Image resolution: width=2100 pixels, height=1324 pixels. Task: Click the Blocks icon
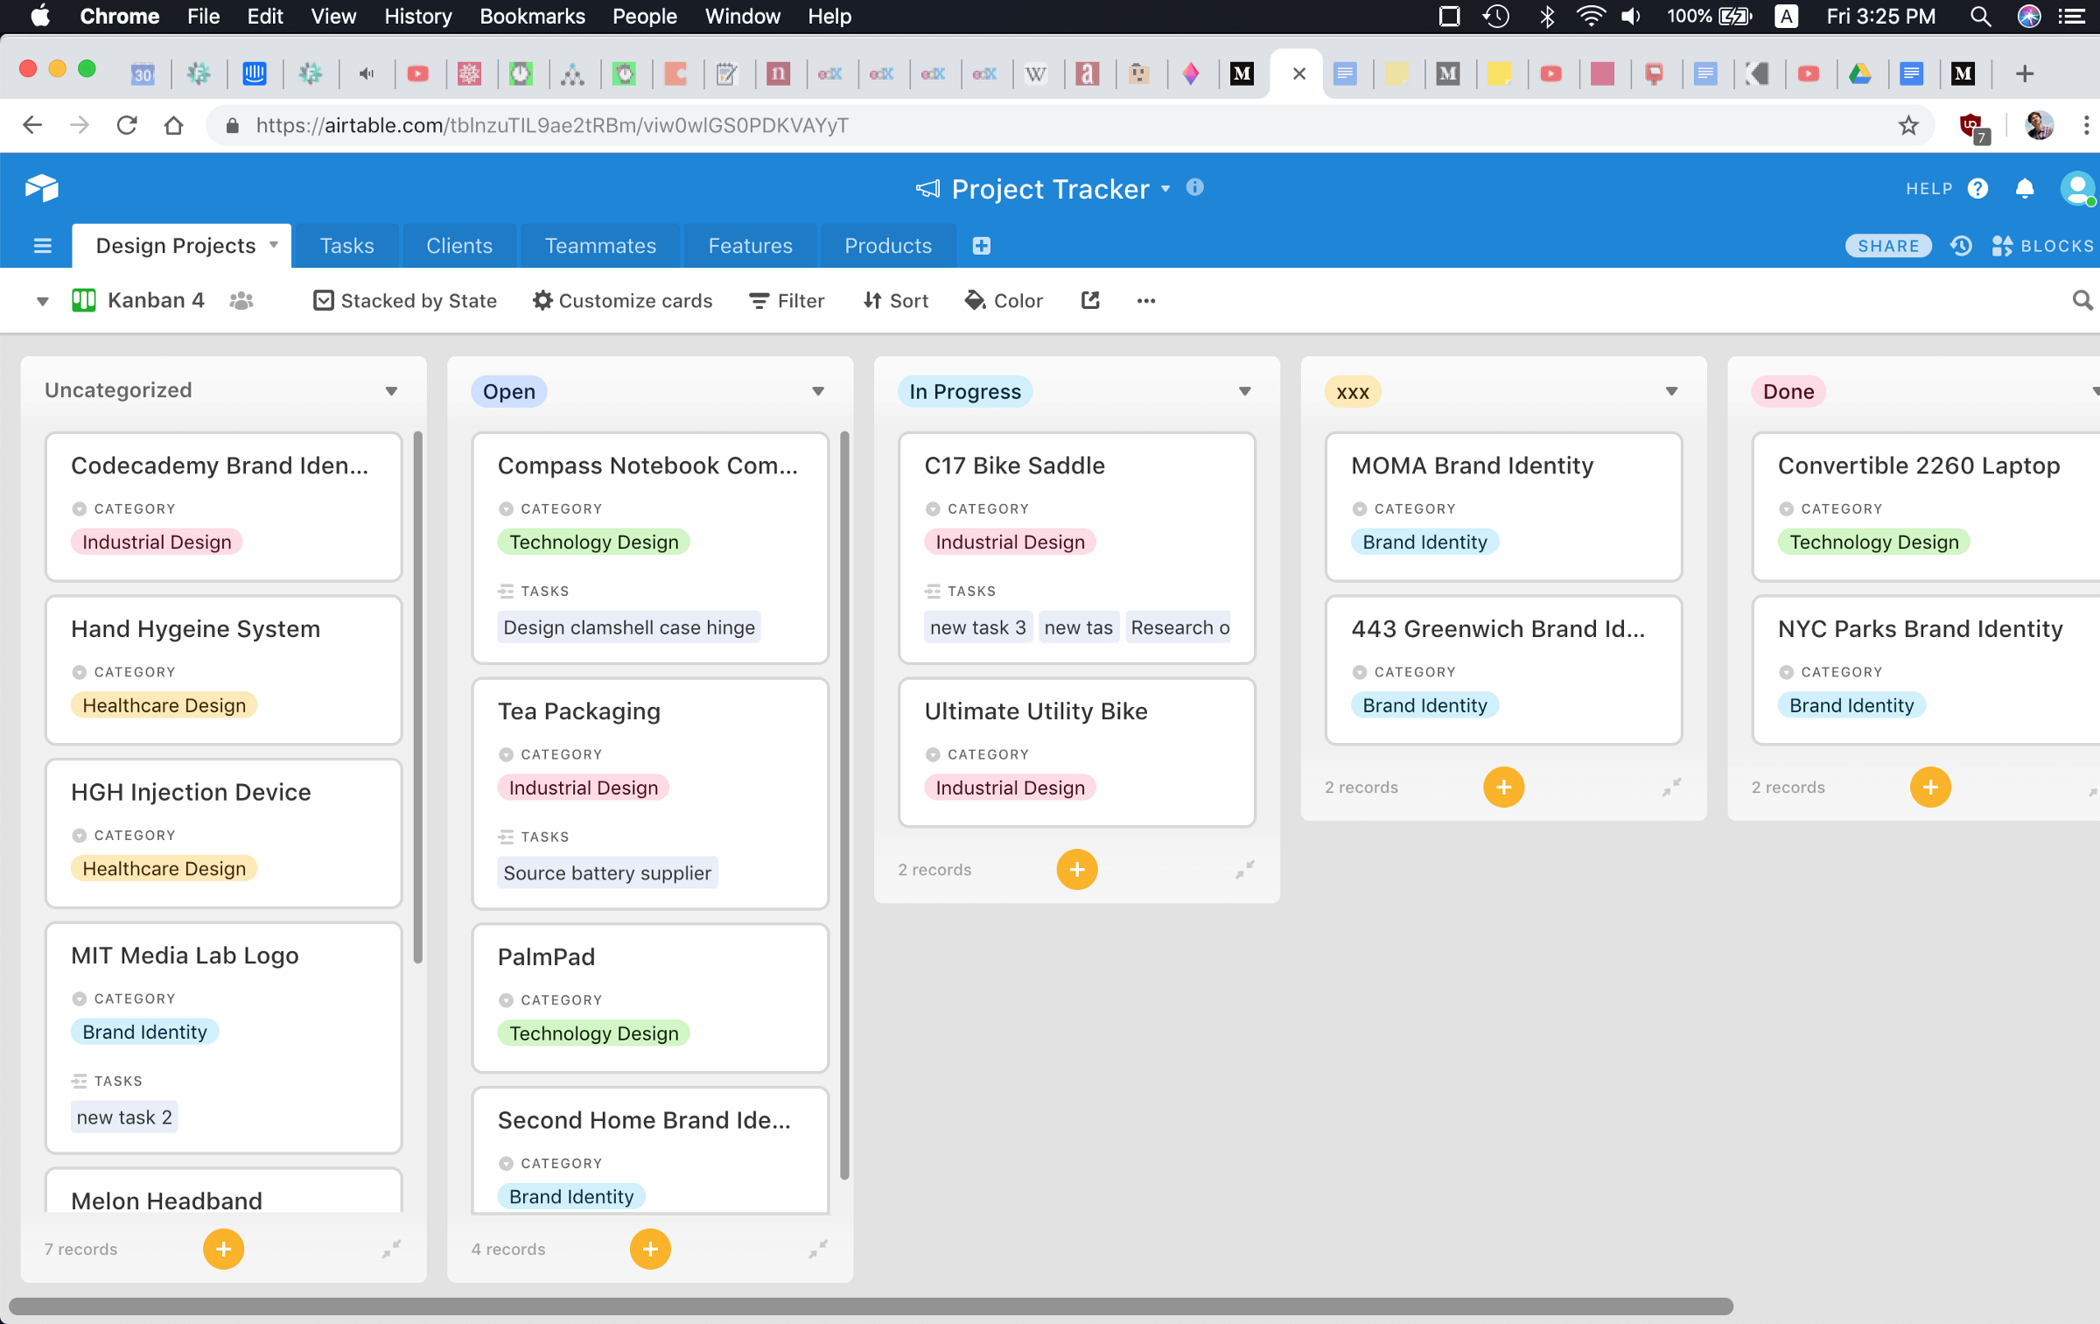pyautogui.click(x=2002, y=246)
